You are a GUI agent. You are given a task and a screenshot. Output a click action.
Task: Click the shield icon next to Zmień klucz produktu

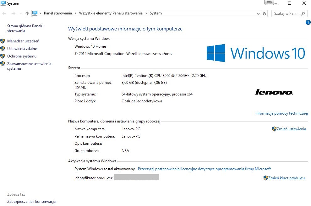pyautogui.click(x=266, y=178)
